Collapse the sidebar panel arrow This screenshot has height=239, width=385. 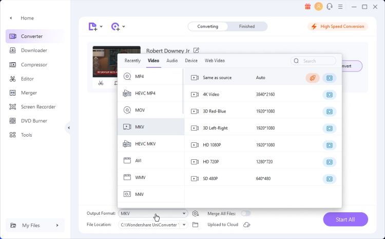[69, 128]
